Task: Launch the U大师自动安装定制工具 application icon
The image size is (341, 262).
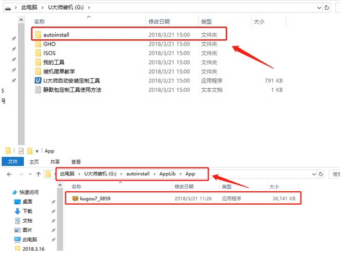Action: (38, 80)
